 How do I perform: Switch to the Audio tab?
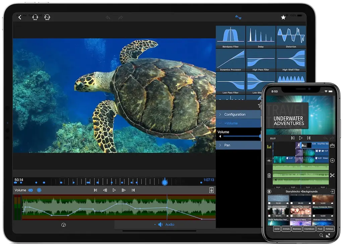[x=166, y=225]
